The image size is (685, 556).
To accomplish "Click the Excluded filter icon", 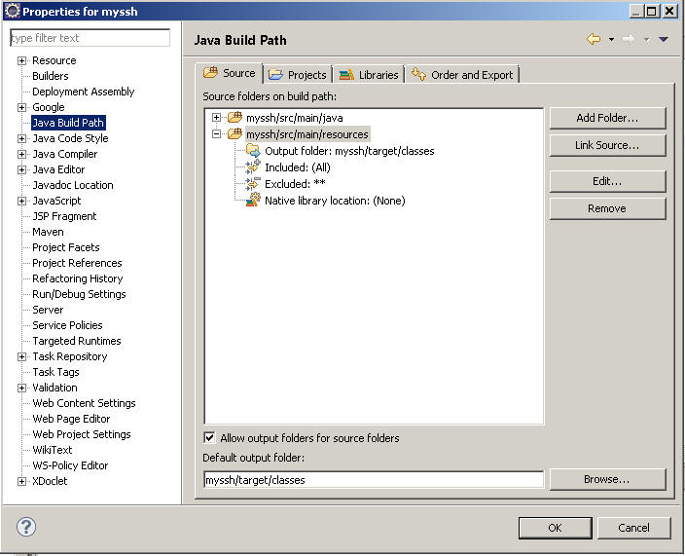I will (x=253, y=184).
